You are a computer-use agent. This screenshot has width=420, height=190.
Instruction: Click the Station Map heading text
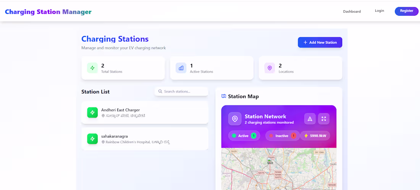tap(244, 96)
